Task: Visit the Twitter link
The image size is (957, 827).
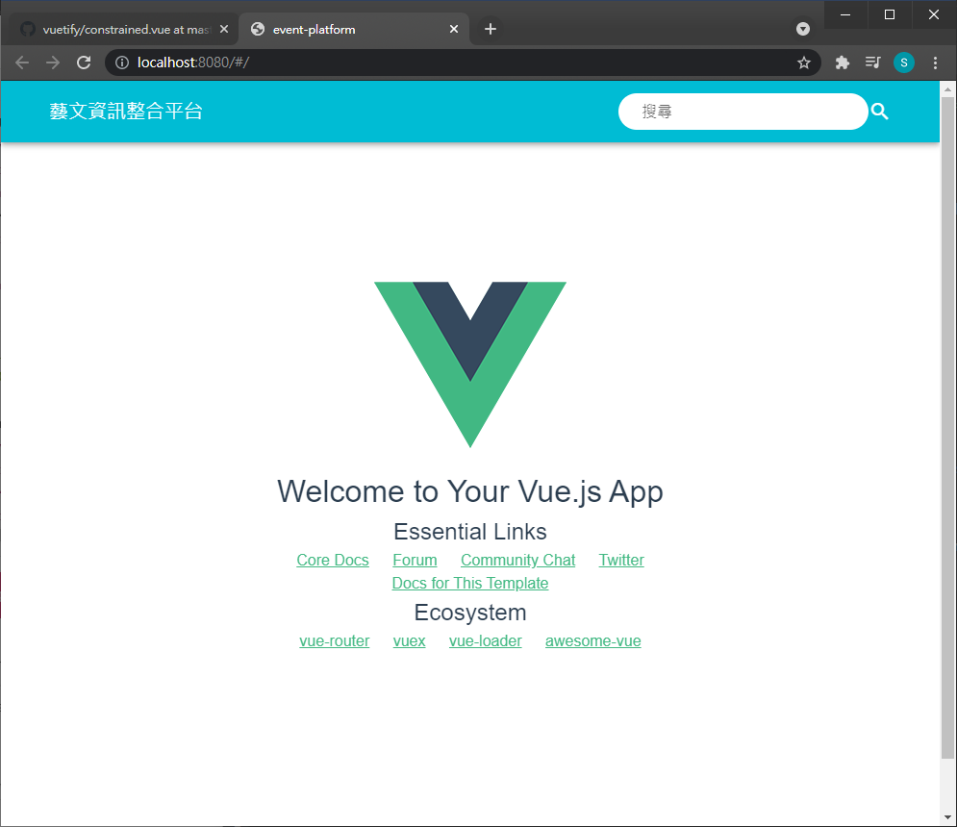Action: point(621,560)
